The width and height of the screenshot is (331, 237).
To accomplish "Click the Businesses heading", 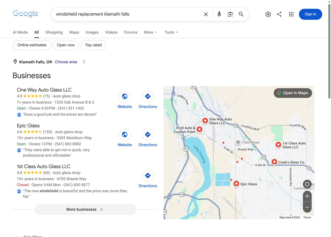I will pos(32,76).
